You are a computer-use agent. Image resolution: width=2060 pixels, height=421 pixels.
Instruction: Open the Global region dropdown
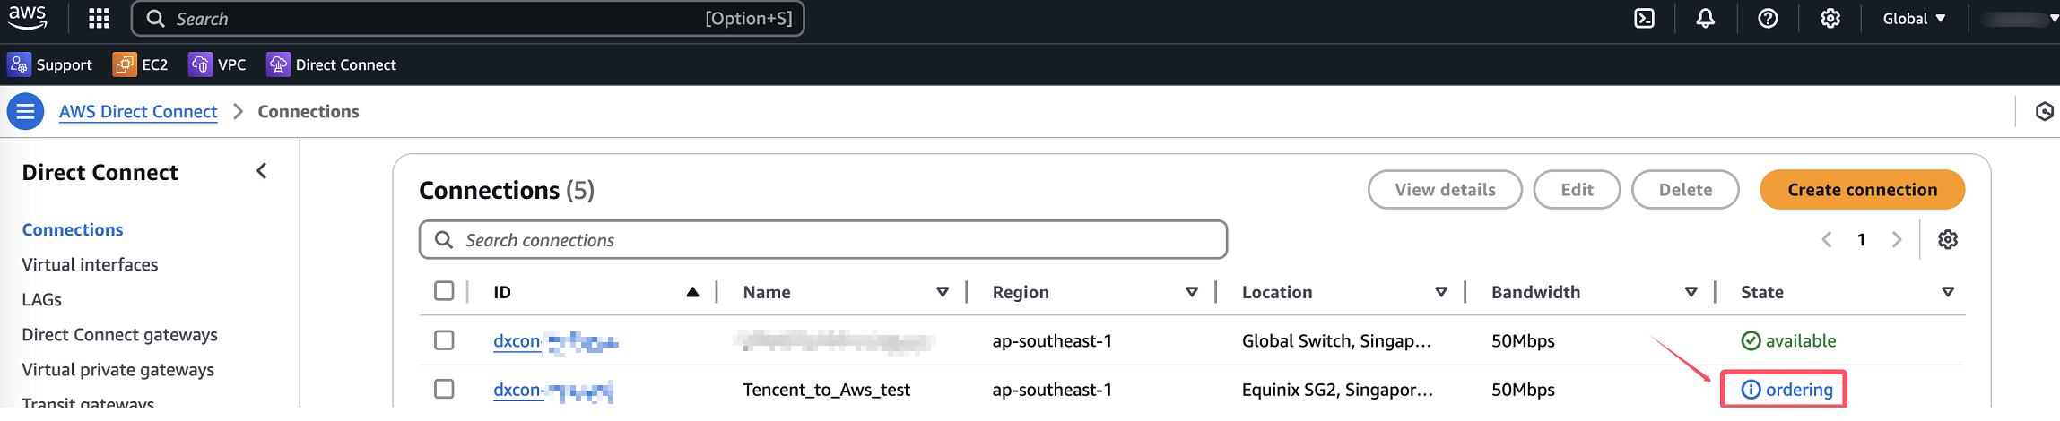pos(1914,19)
